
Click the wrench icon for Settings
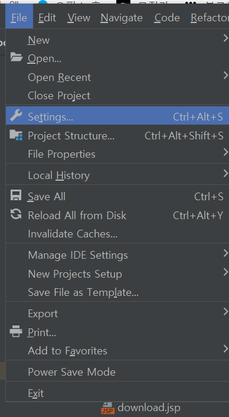pyautogui.click(x=16, y=116)
